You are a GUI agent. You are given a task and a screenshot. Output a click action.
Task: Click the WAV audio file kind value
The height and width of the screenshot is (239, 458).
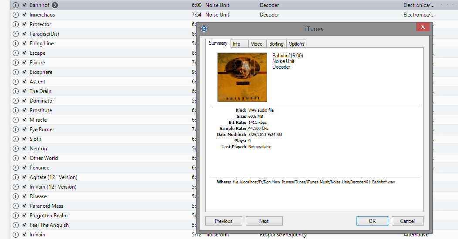click(x=261, y=110)
